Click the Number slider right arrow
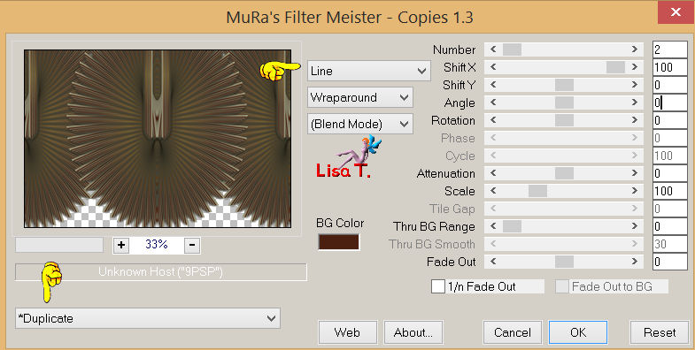 tap(634, 49)
